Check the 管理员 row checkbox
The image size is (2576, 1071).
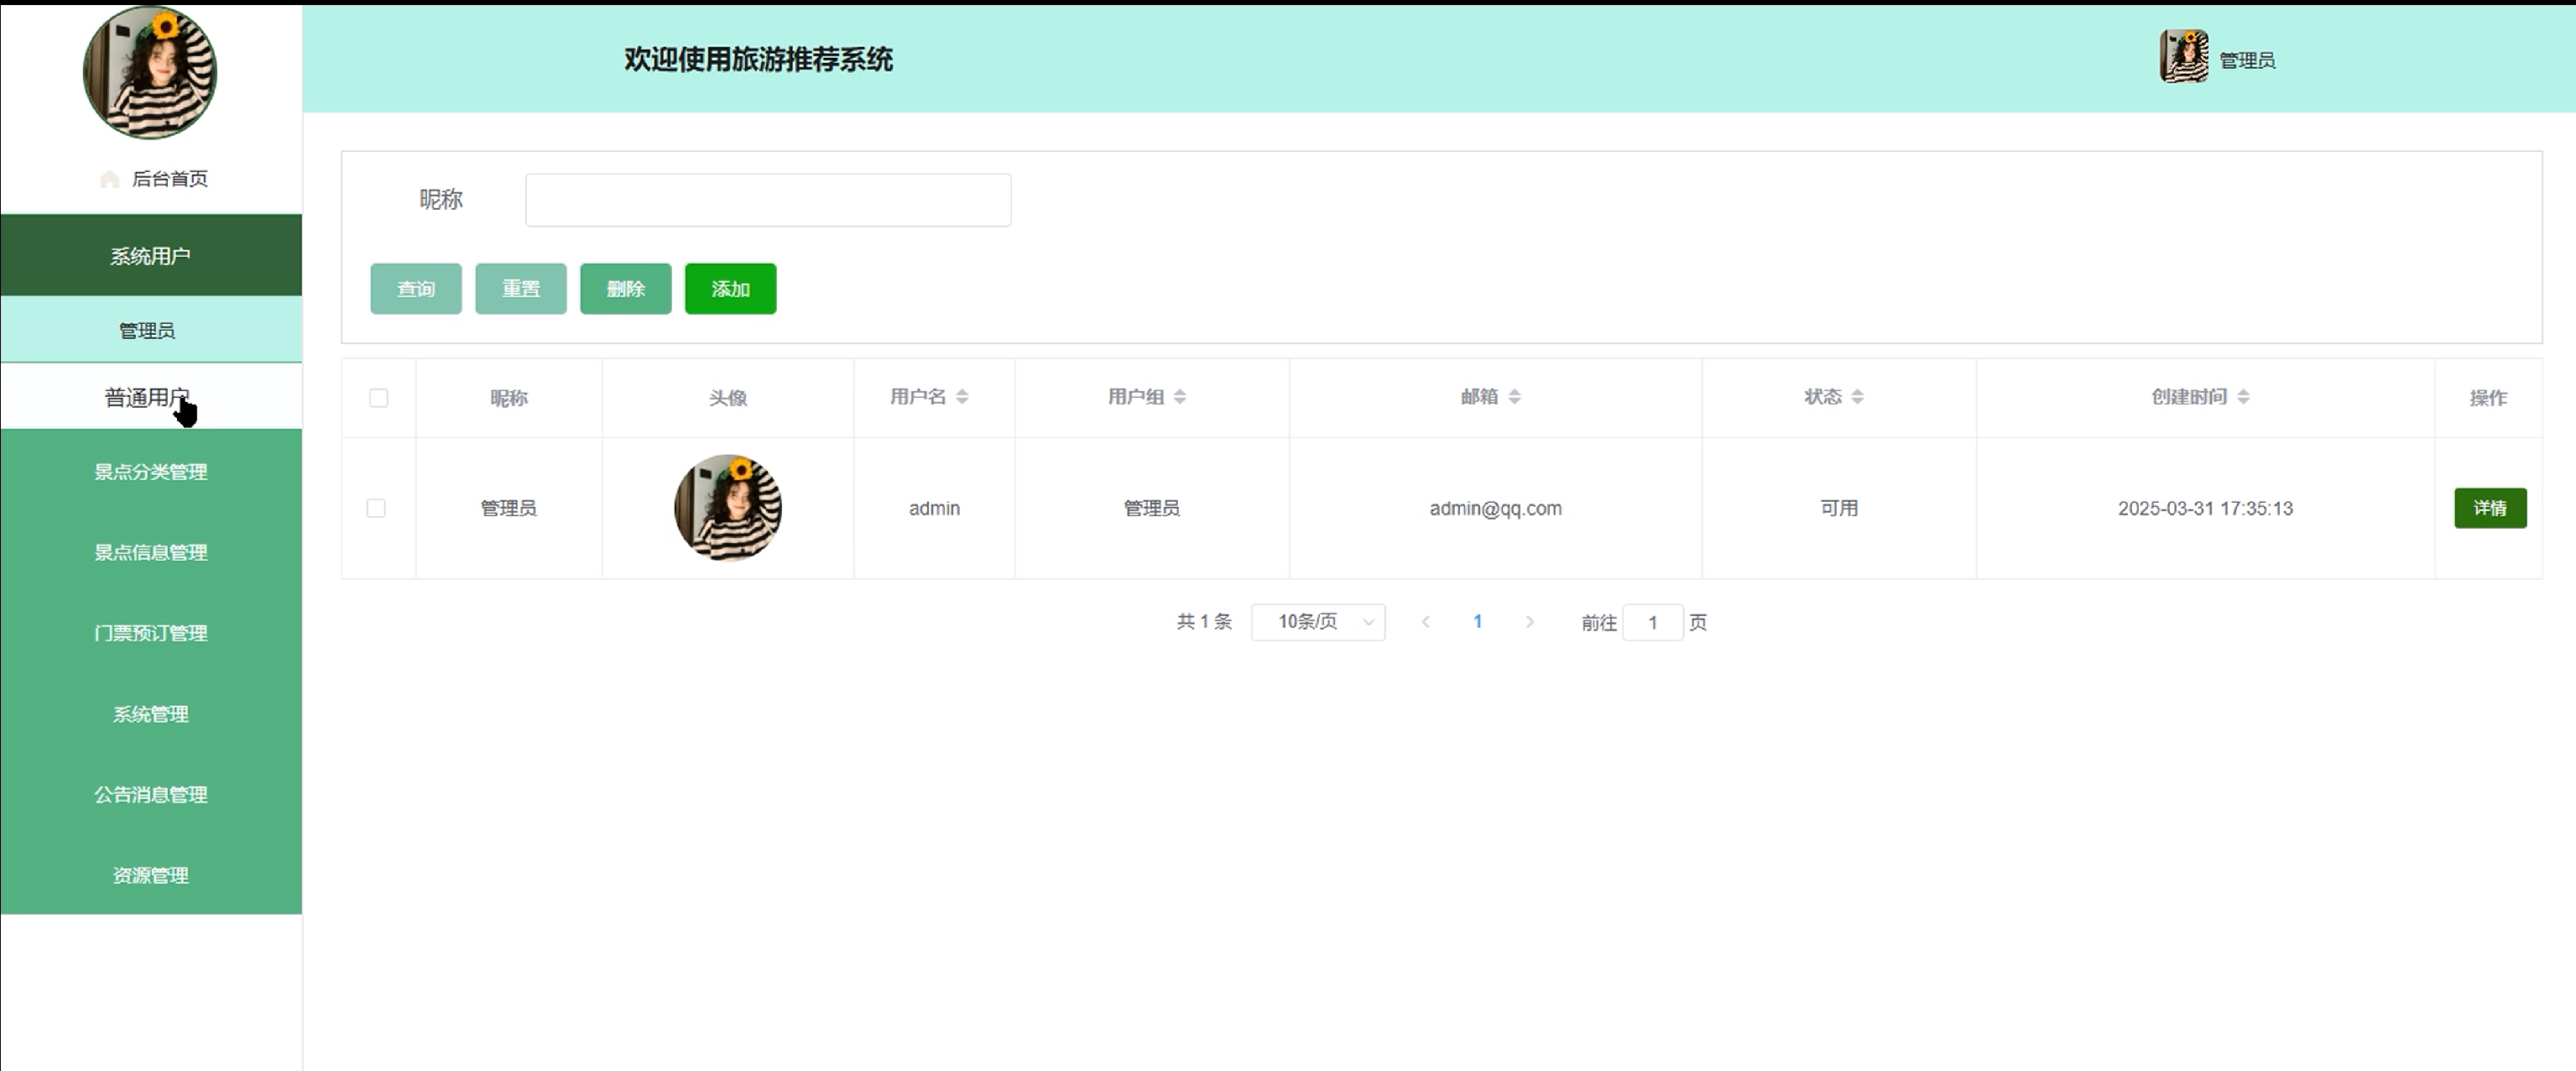coord(376,508)
